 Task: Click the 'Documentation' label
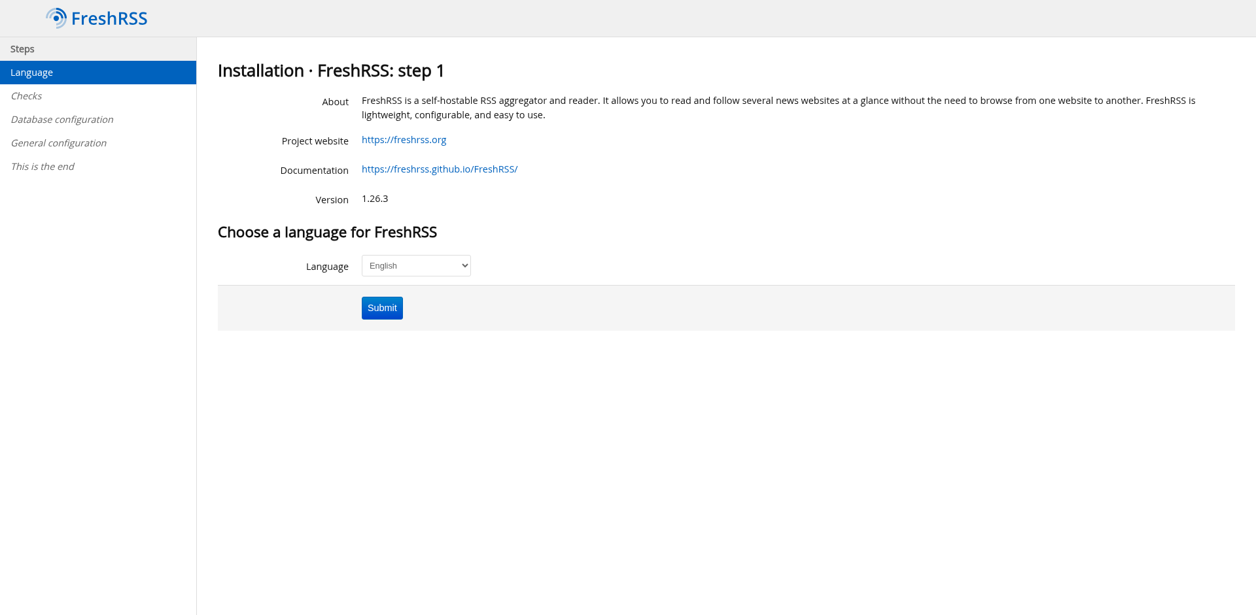coord(314,171)
